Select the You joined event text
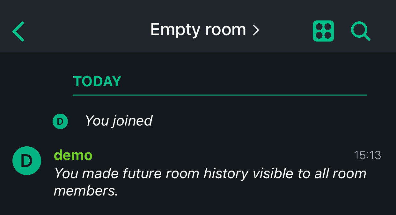 pos(119,121)
